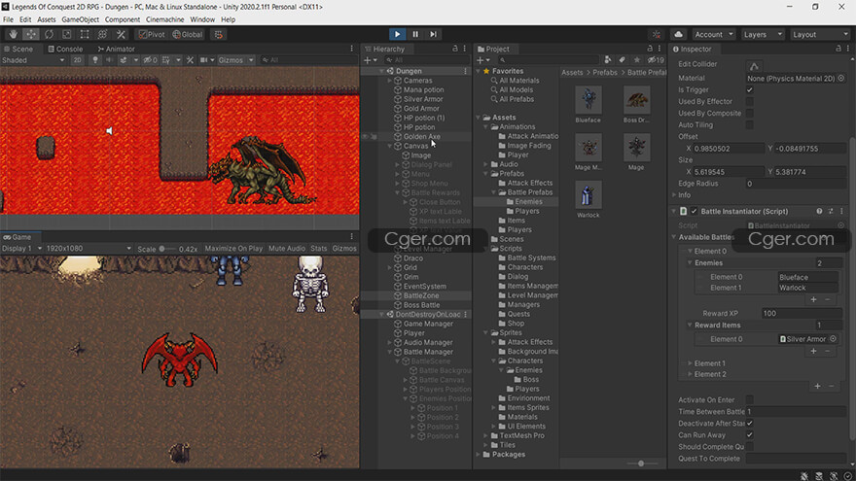Collapse Canvas in Hierarchy
Image resolution: width=856 pixels, height=481 pixels.
click(389, 146)
